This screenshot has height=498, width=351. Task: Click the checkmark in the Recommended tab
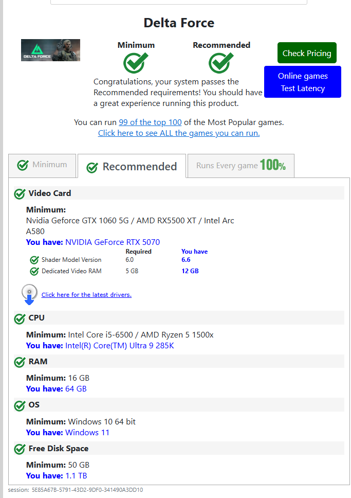pos(93,167)
